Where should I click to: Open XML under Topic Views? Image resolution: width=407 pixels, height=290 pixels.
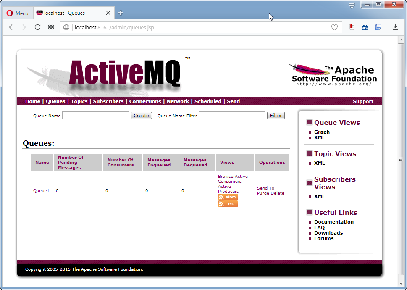pos(320,163)
